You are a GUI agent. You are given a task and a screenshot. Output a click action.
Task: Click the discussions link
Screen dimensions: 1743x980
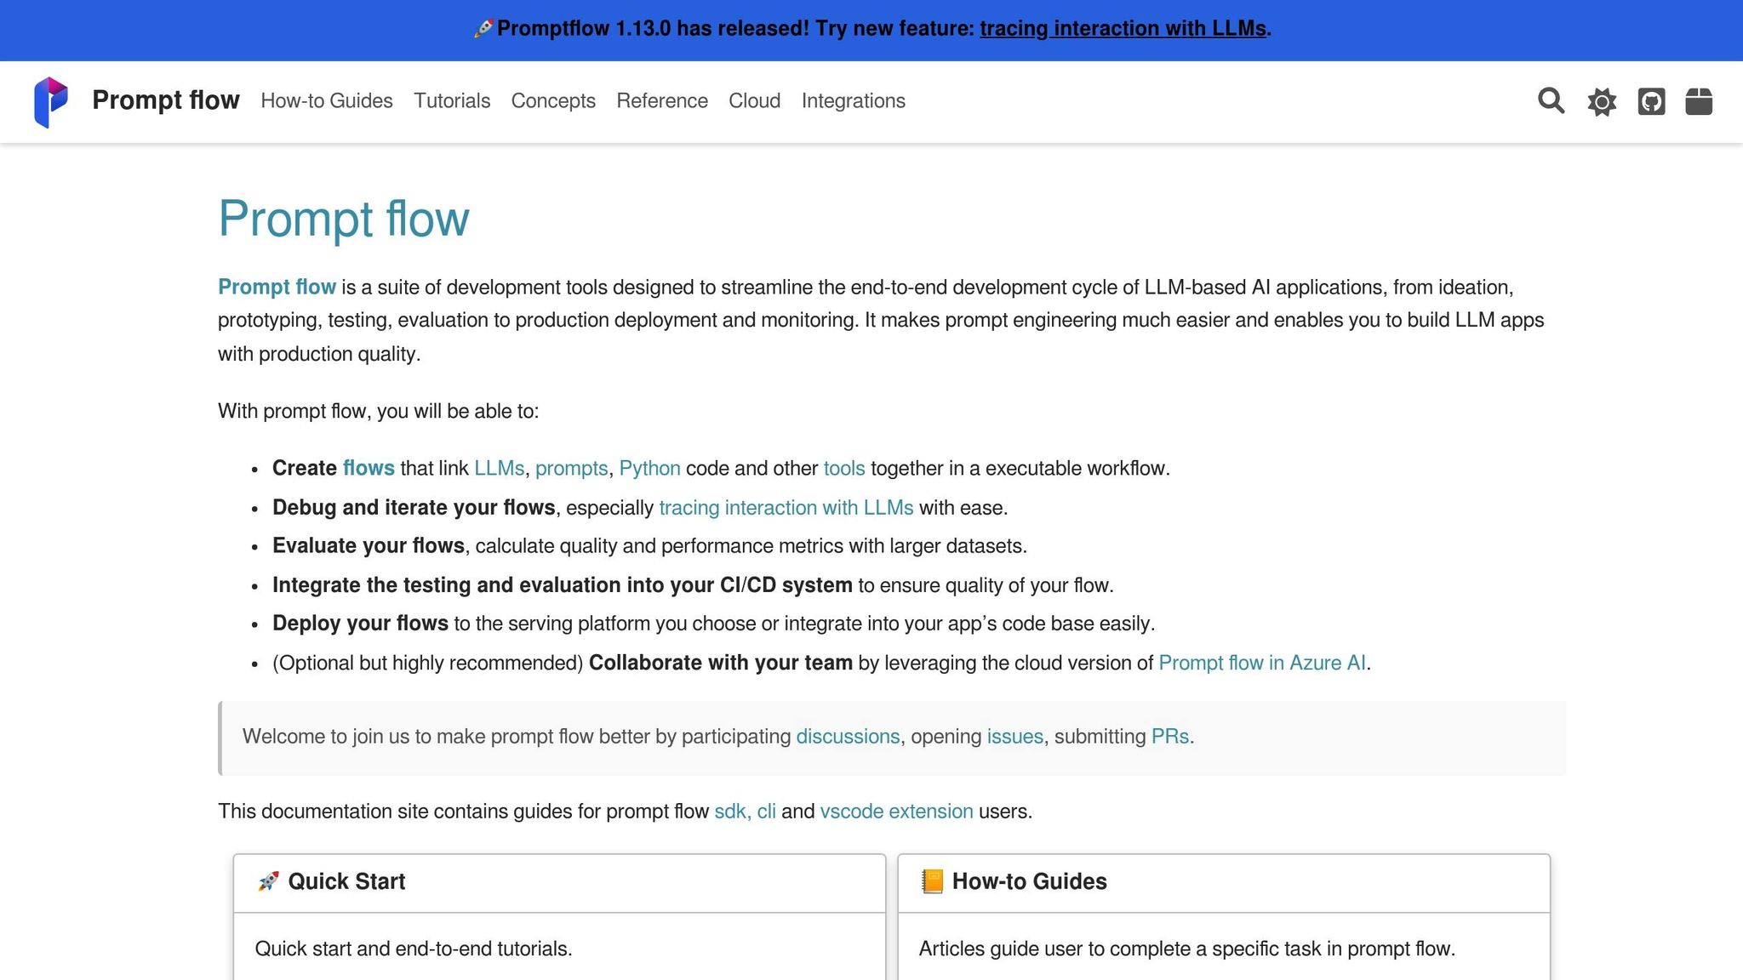coord(847,737)
